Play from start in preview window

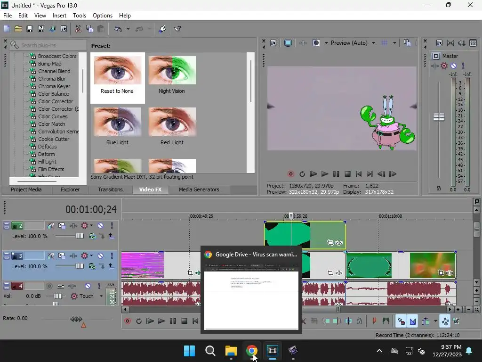[x=313, y=174]
